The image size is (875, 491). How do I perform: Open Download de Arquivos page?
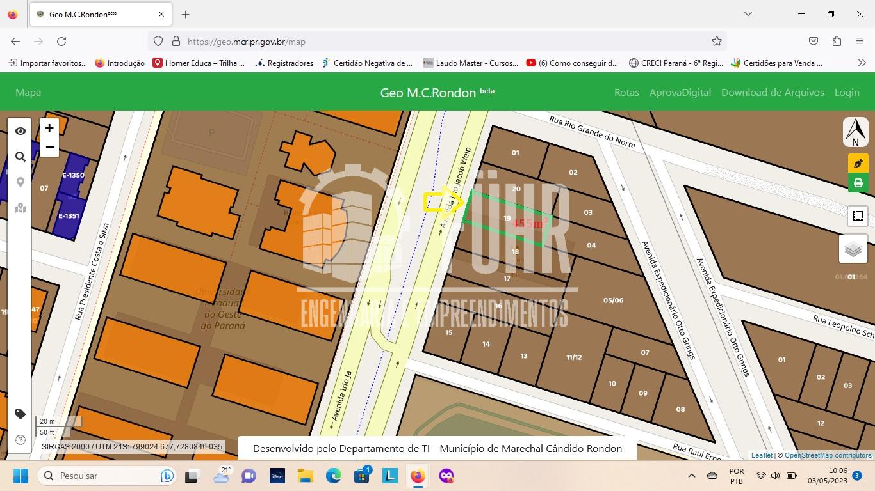tap(773, 92)
